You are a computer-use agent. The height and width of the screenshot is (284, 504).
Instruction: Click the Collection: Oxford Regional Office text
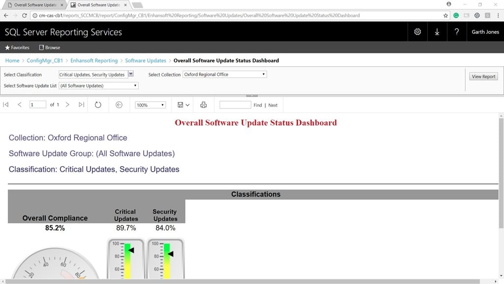pos(68,138)
